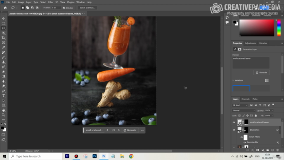Select the Gradient tool

(x=3, y=76)
